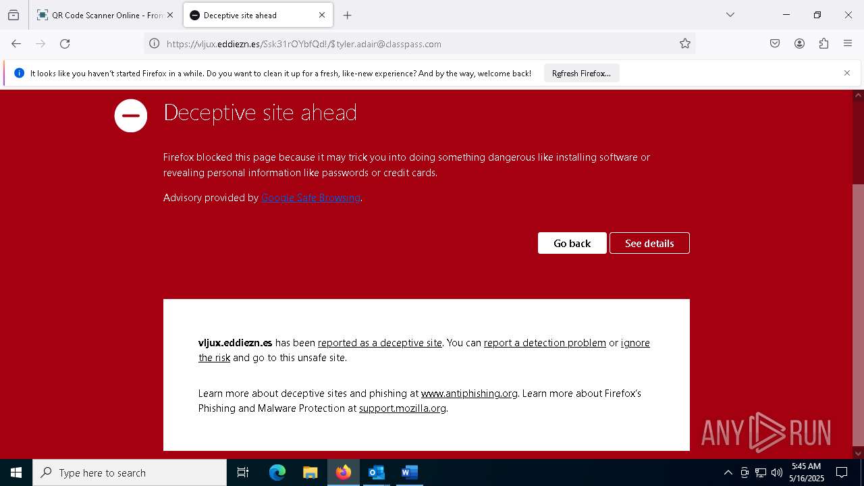Click the URL address field

pos(418,44)
